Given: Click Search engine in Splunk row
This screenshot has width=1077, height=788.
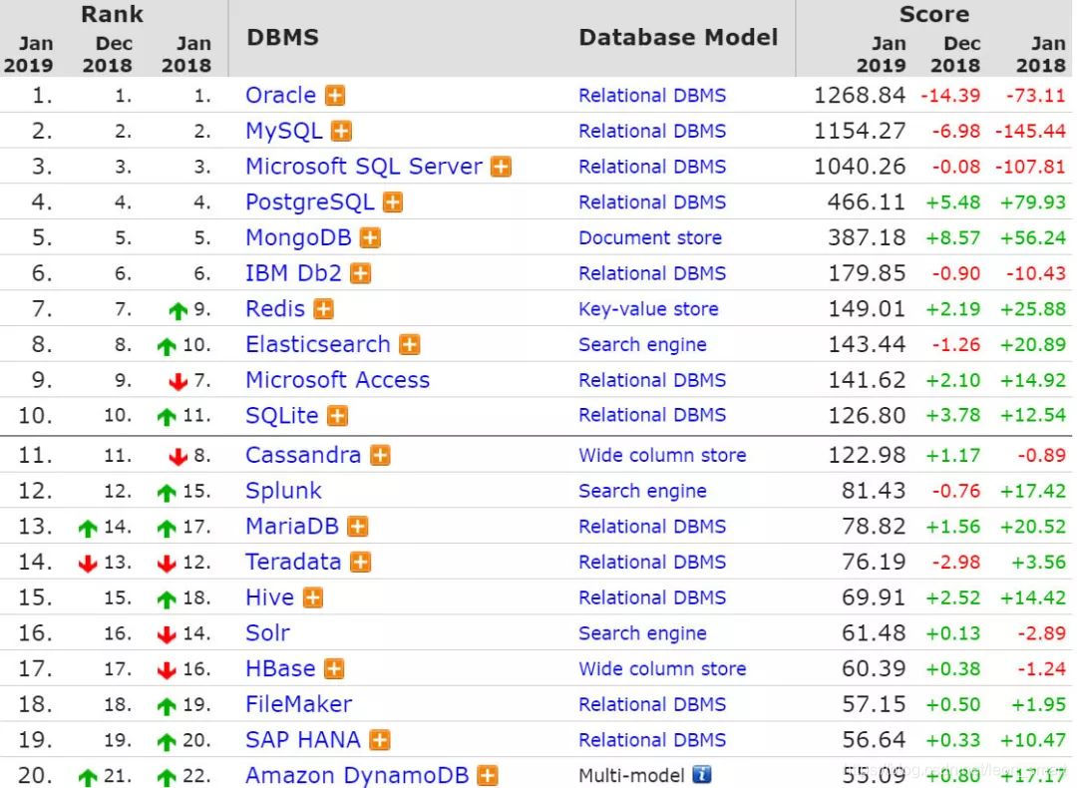Looking at the screenshot, I should (x=642, y=491).
